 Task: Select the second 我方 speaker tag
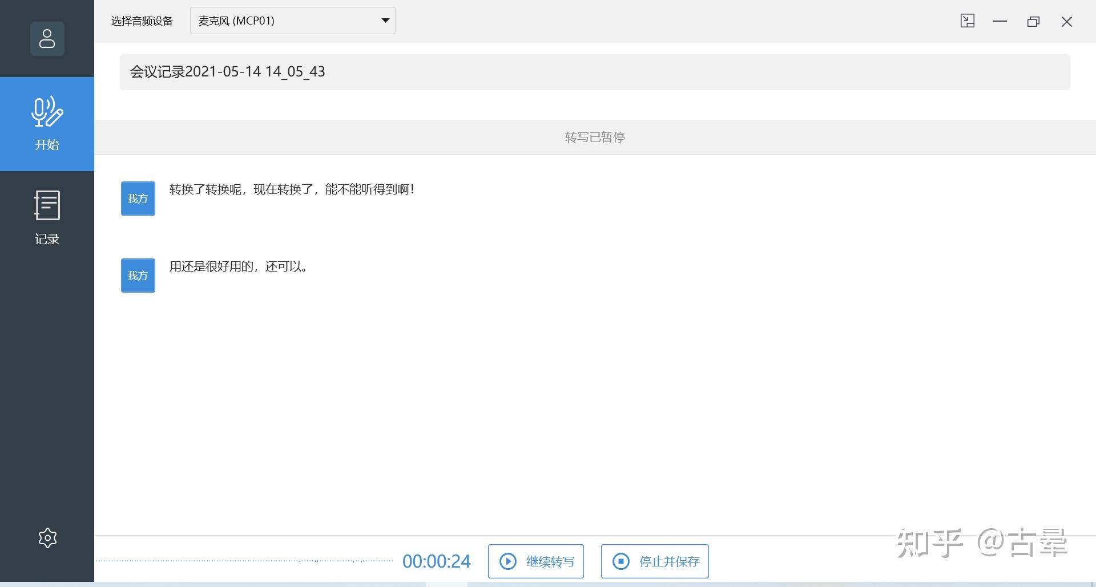coord(138,275)
